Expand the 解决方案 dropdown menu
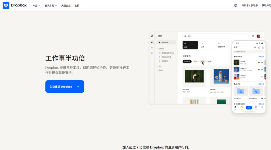The height and width of the screenshot is (150, 271). (x=51, y=6)
